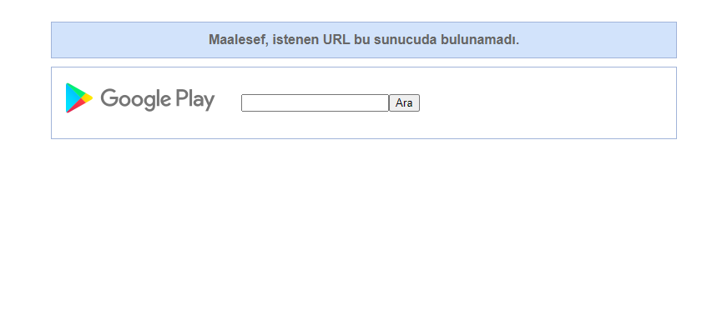
Task: Click the 'Maalesef' error message banner
Action: click(x=364, y=40)
